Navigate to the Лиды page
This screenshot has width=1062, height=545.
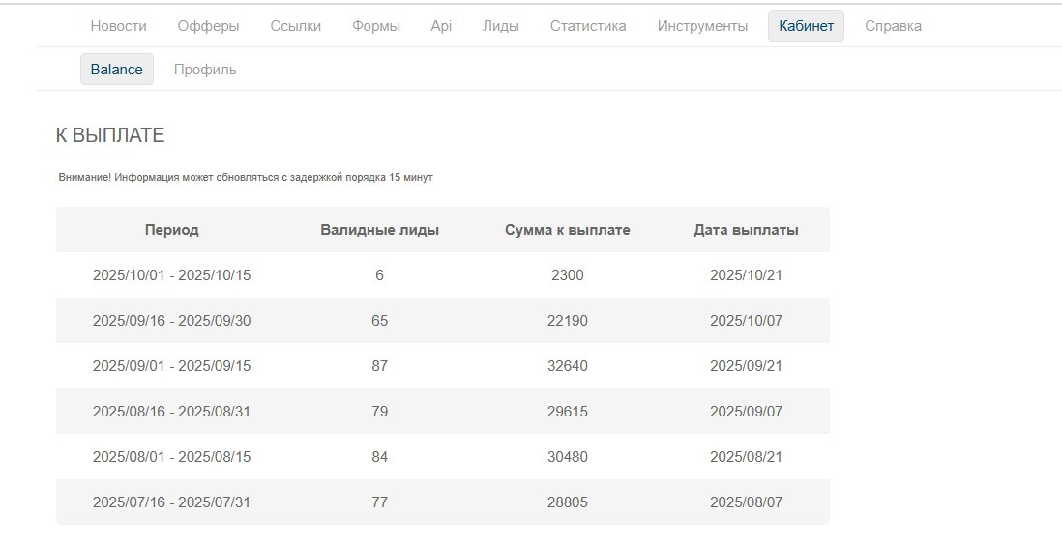pyautogui.click(x=500, y=26)
